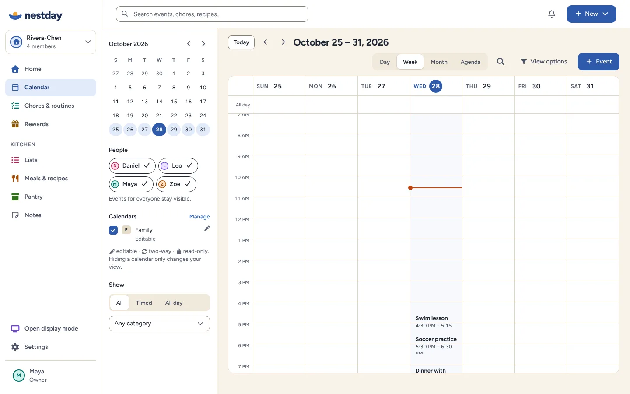Switch to Agenda view
This screenshot has width=630, height=394.
click(x=470, y=62)
